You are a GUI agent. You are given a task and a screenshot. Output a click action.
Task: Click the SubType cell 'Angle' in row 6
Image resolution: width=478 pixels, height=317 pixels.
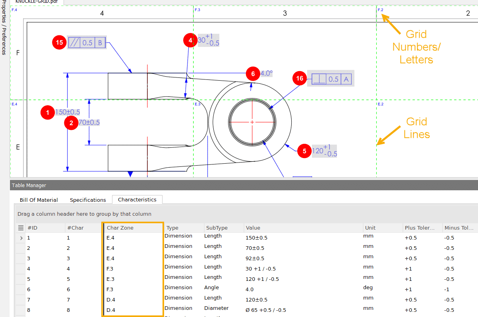point(212,287)
